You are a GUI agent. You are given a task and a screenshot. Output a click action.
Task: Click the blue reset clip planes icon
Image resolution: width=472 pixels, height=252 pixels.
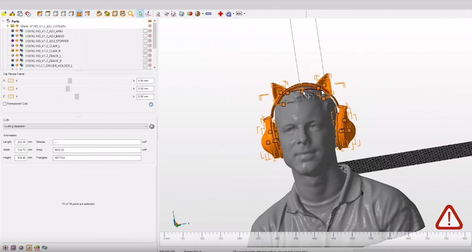pyautogui.click(x=151, y=104)
